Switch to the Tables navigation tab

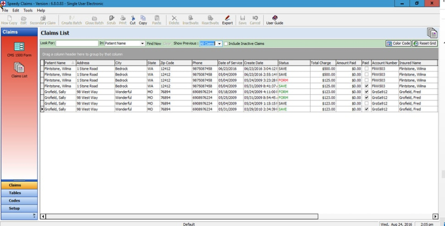(19, 193)
